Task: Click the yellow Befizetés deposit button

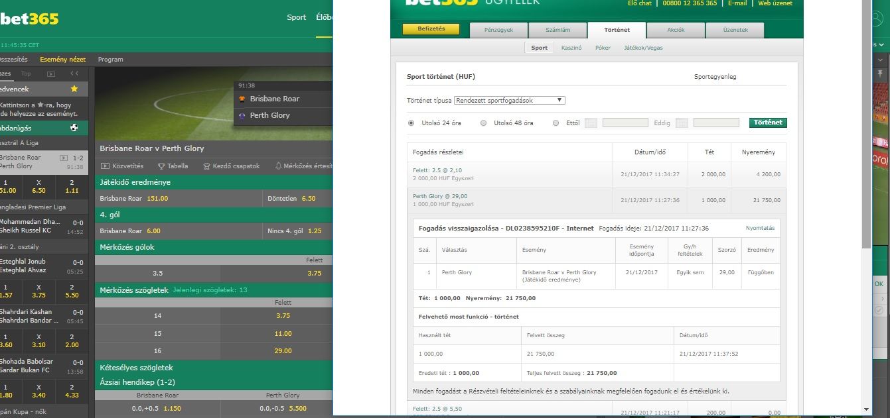Action: click(431, 29)
